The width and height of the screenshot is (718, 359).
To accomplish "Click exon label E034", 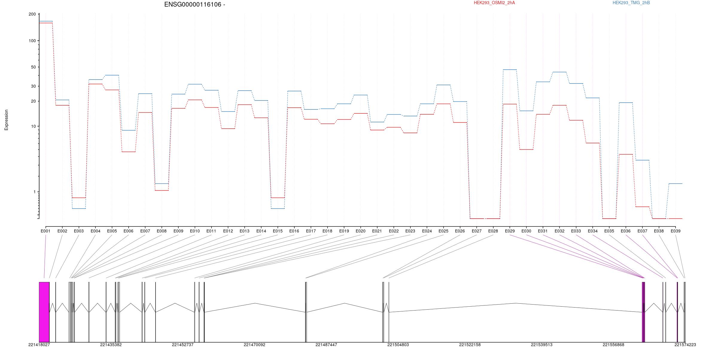I will [x=593, y=231].
